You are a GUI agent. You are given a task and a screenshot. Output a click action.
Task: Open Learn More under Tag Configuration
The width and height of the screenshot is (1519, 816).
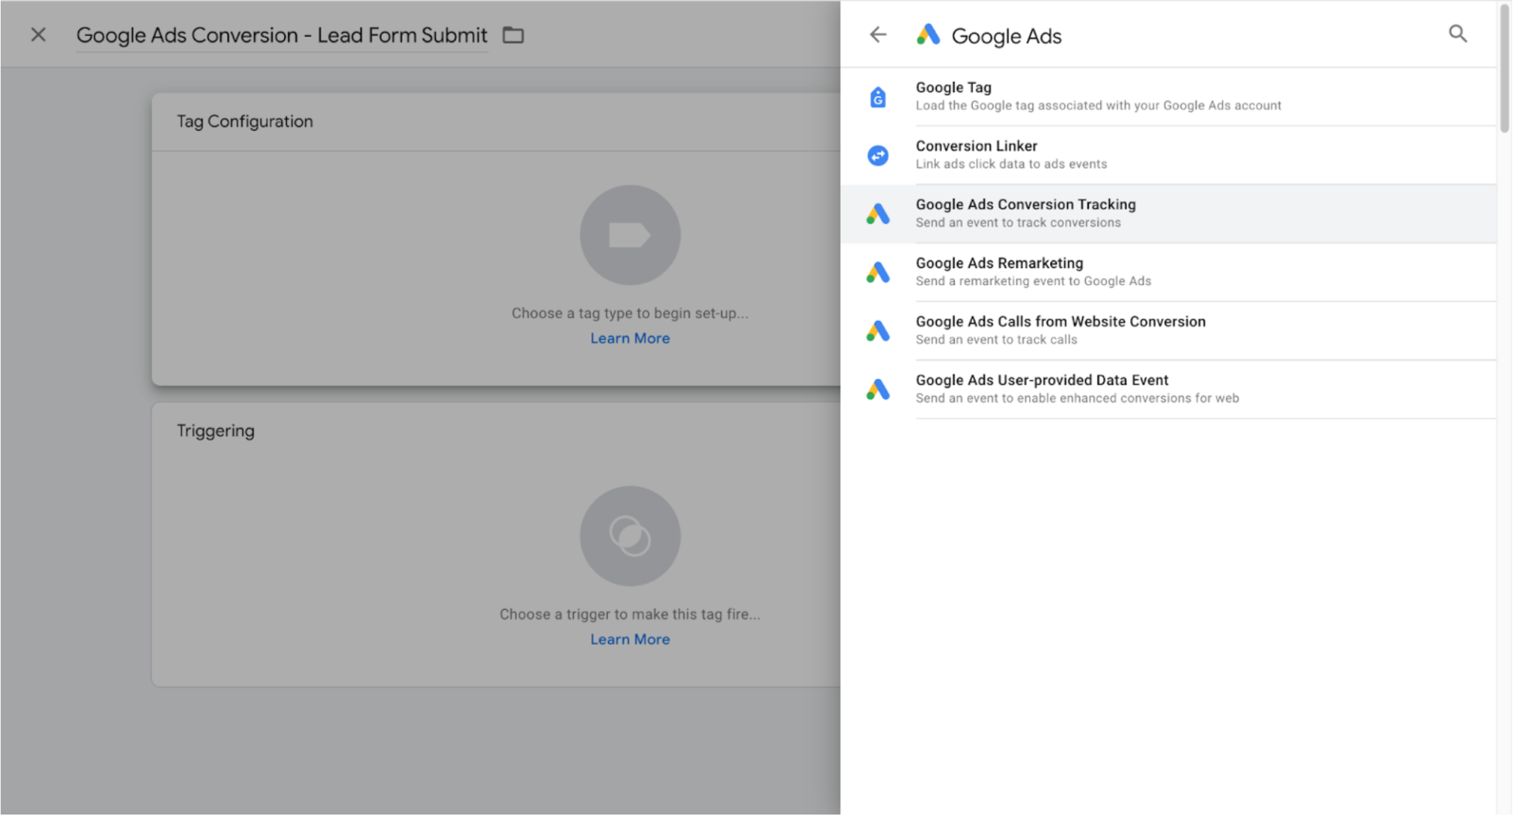[x=630, y=339]
